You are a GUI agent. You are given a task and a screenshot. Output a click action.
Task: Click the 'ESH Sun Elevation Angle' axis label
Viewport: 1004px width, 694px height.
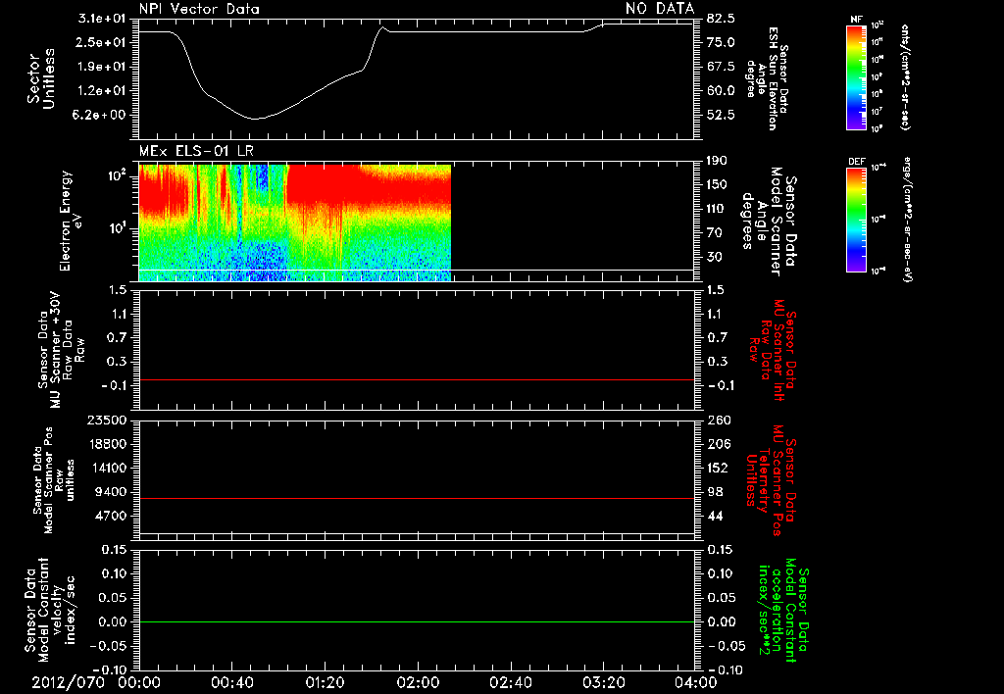tap(767, 78)
